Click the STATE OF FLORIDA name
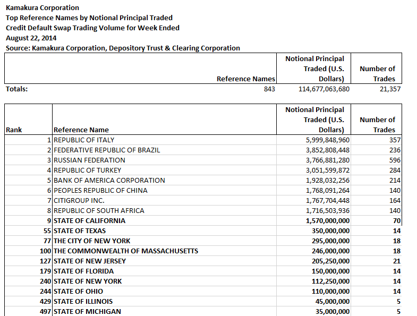The image size is (417, 316). 83,271
